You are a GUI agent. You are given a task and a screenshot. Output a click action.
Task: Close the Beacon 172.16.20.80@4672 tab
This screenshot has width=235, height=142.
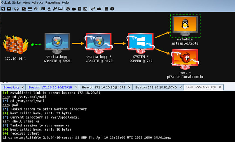[x=129, y=87]
